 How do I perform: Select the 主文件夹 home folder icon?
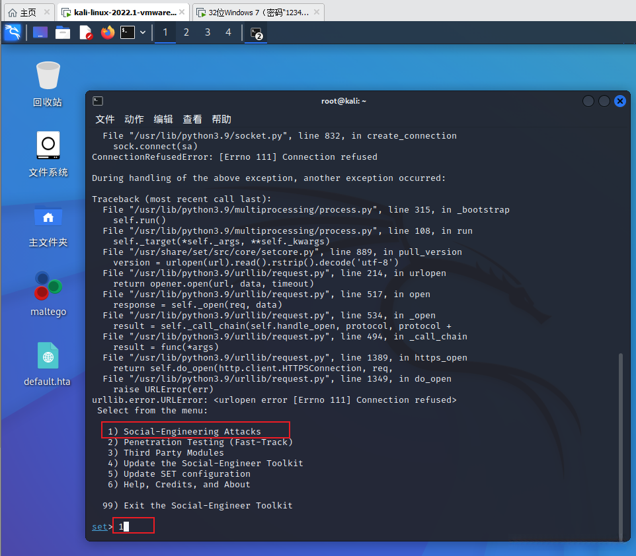pyautogui.click(x=48, y=225)
